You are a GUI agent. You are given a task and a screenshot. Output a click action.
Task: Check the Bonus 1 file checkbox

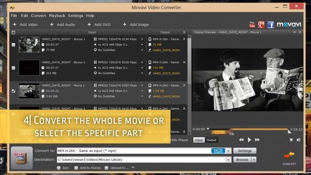click(13, 45)
